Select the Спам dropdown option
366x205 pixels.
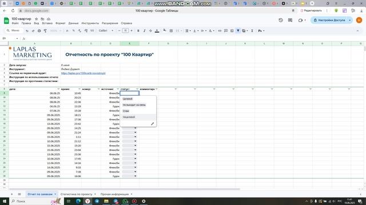126,111
